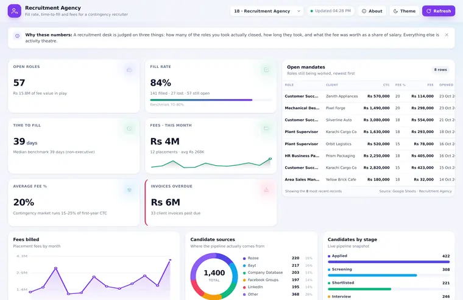Screen dimensions: 463x300
Task: Sort by the CLIENT column header
Action: point(331,85)
